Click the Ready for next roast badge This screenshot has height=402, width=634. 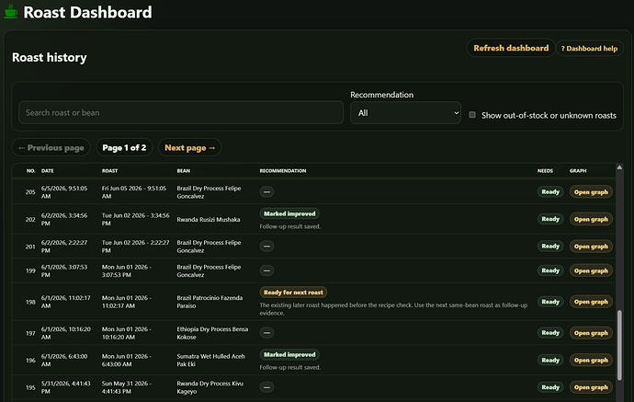pyautogui.click(x=293, y=293)
